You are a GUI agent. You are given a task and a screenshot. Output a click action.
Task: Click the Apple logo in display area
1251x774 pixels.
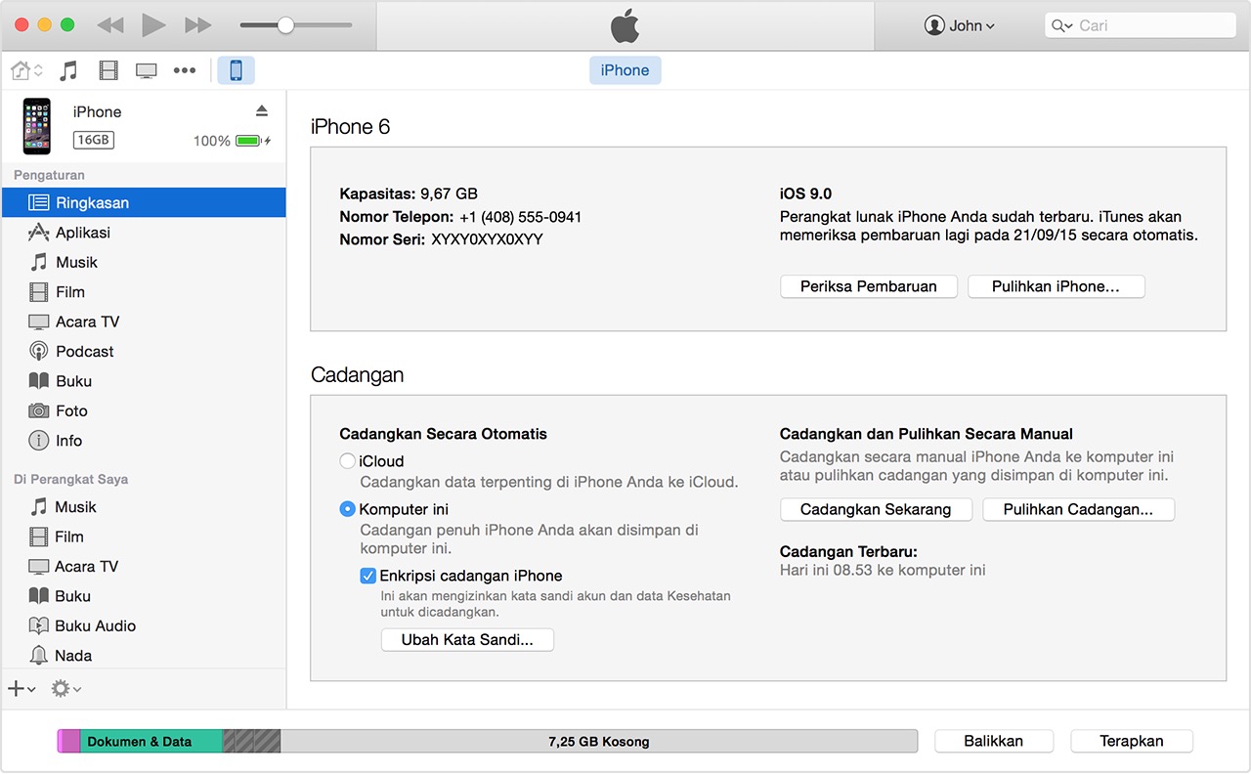tap(625, 25)
